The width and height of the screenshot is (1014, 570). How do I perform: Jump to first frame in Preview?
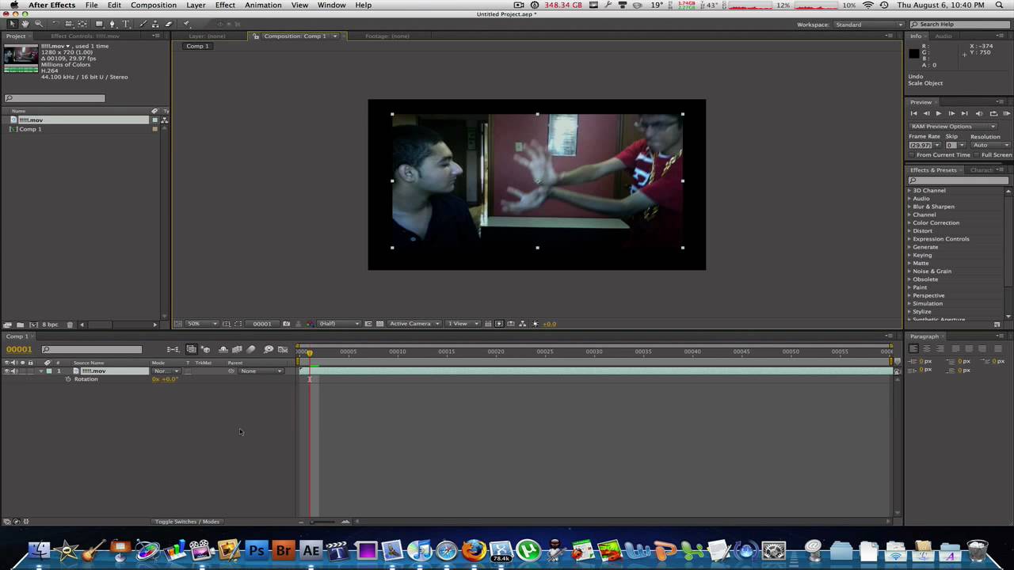click(913, 113)
